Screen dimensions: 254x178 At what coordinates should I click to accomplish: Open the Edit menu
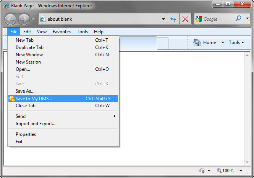tap(27, 31)
